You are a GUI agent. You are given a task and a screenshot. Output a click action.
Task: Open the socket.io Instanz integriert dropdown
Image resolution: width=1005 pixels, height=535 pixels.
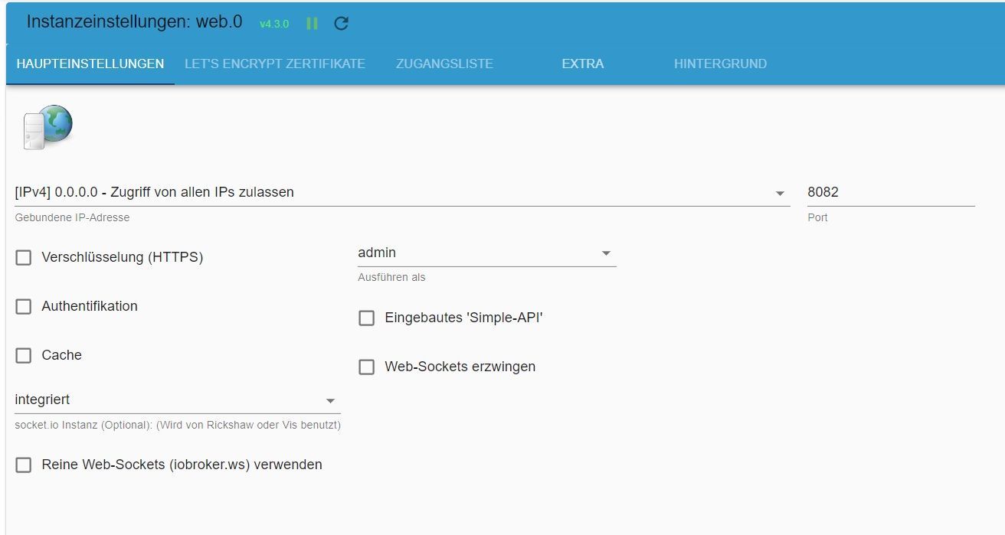click(178, 400)
